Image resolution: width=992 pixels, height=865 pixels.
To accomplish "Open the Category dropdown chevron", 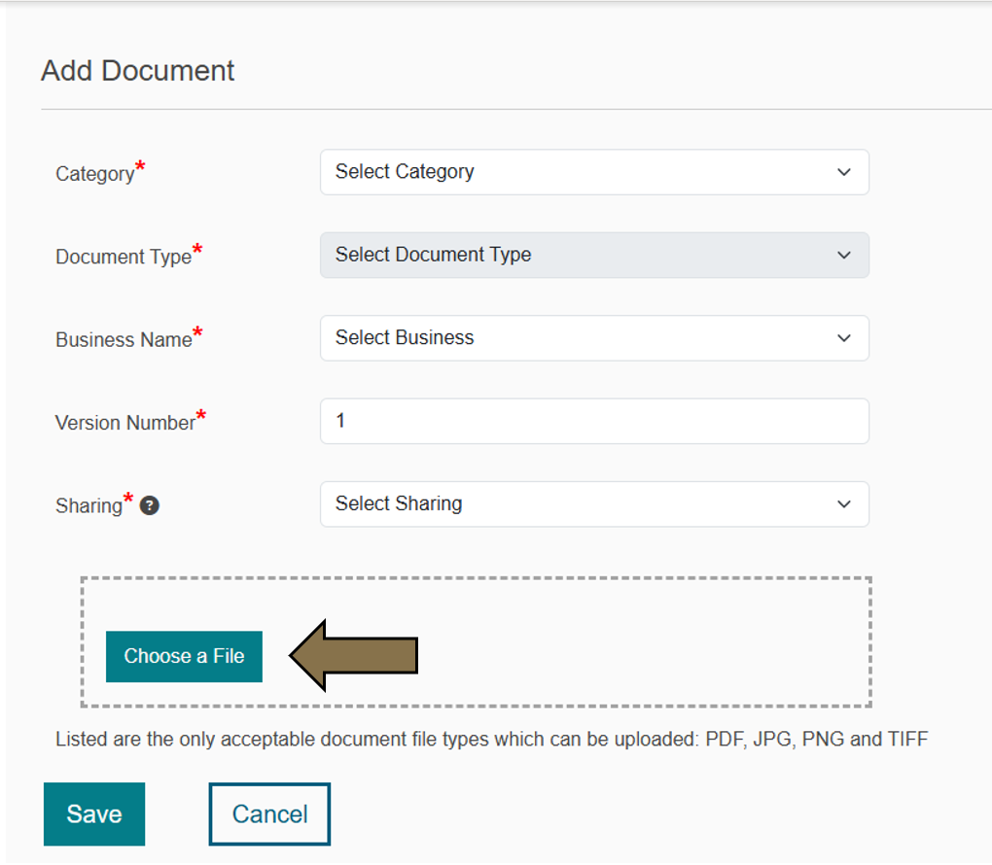I will pyautogui.click(x=844, y=172).
